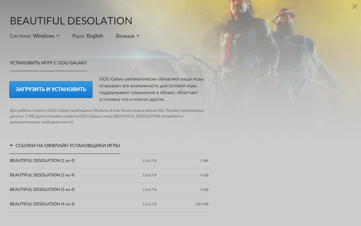Click the GOG Galaxy description paragraph
Viewport: 361px width, 226px height.
tap(152, 89)
